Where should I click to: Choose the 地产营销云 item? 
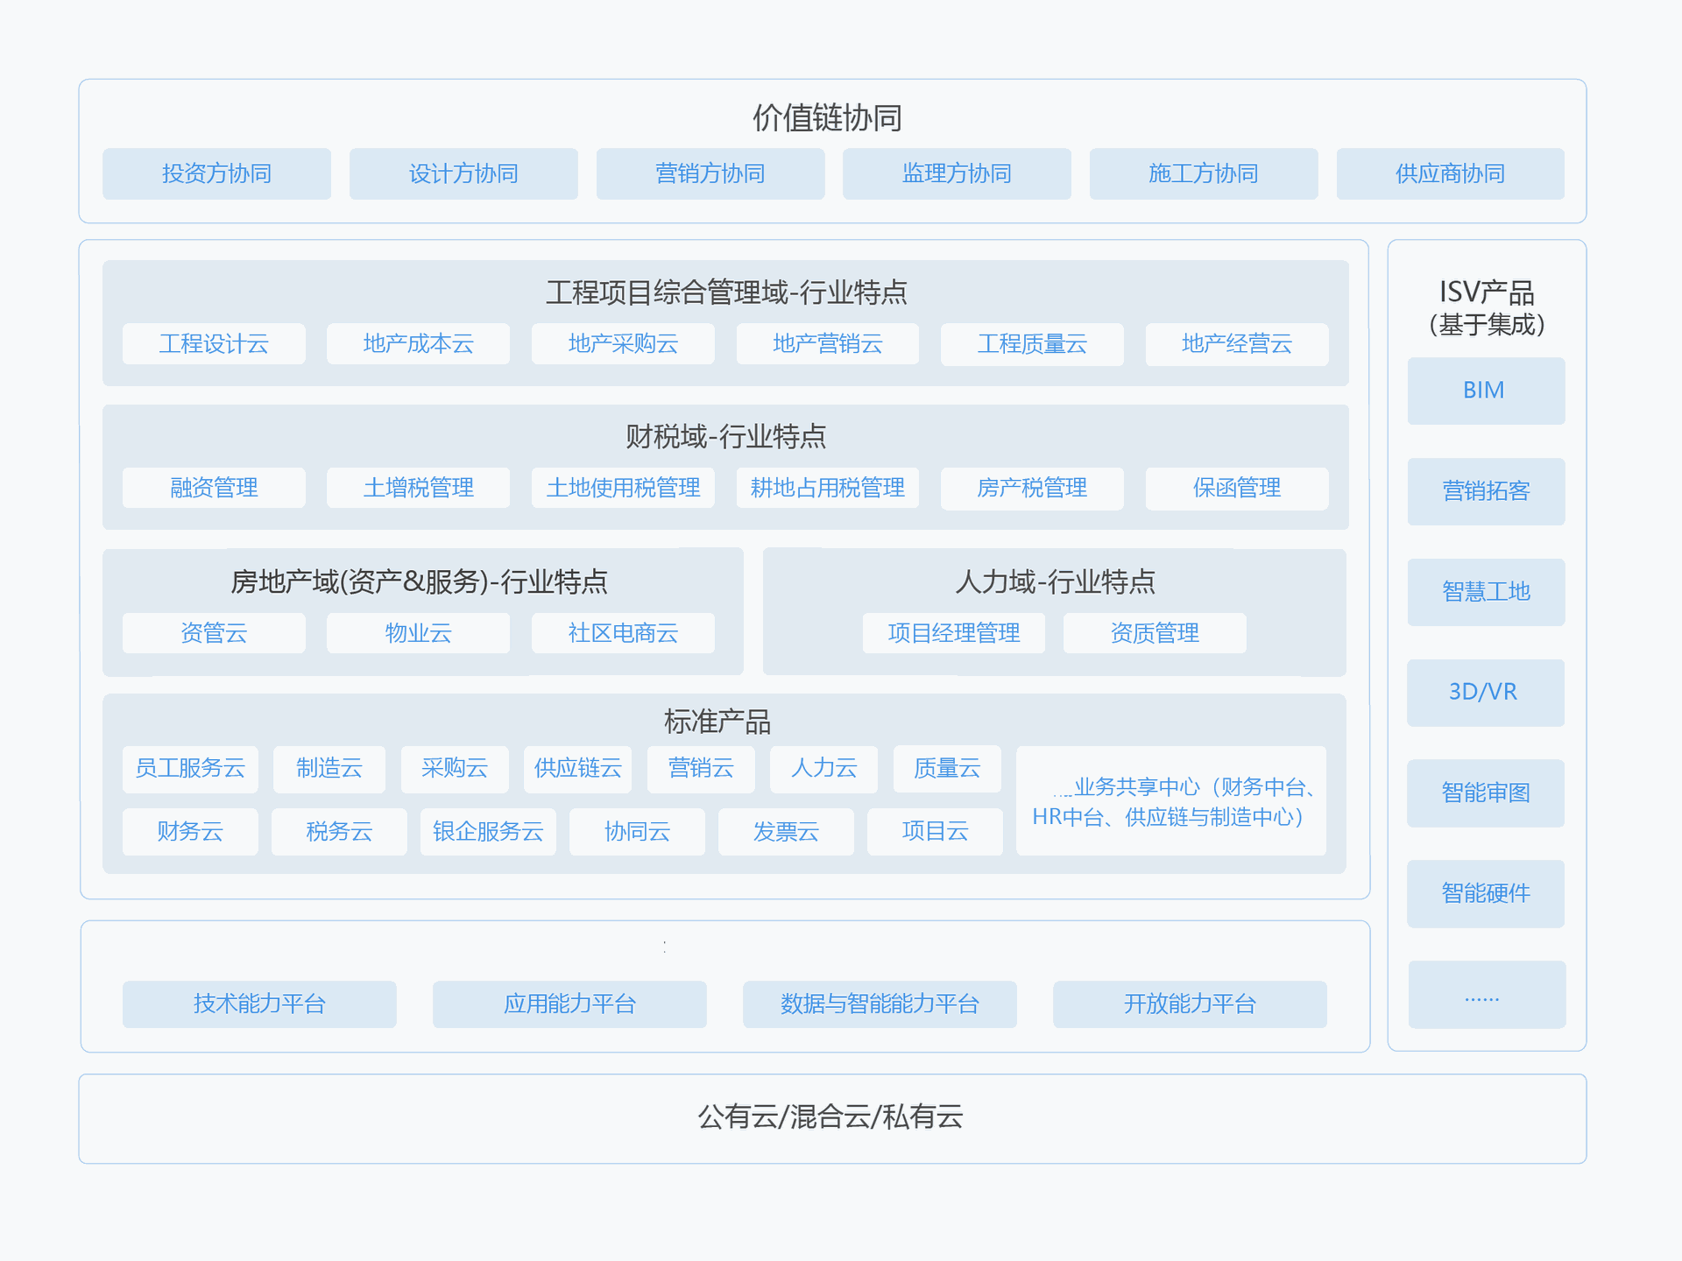828,343
